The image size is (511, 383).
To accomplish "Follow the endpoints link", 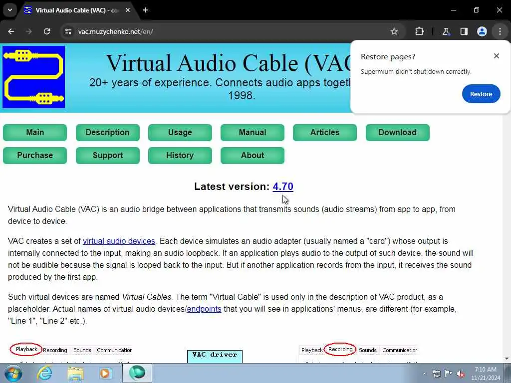I will (x=204, y=309).
